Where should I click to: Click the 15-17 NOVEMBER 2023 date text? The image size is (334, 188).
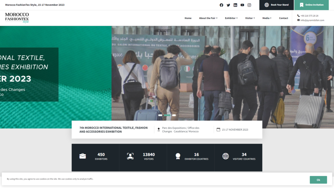[235, 130]
